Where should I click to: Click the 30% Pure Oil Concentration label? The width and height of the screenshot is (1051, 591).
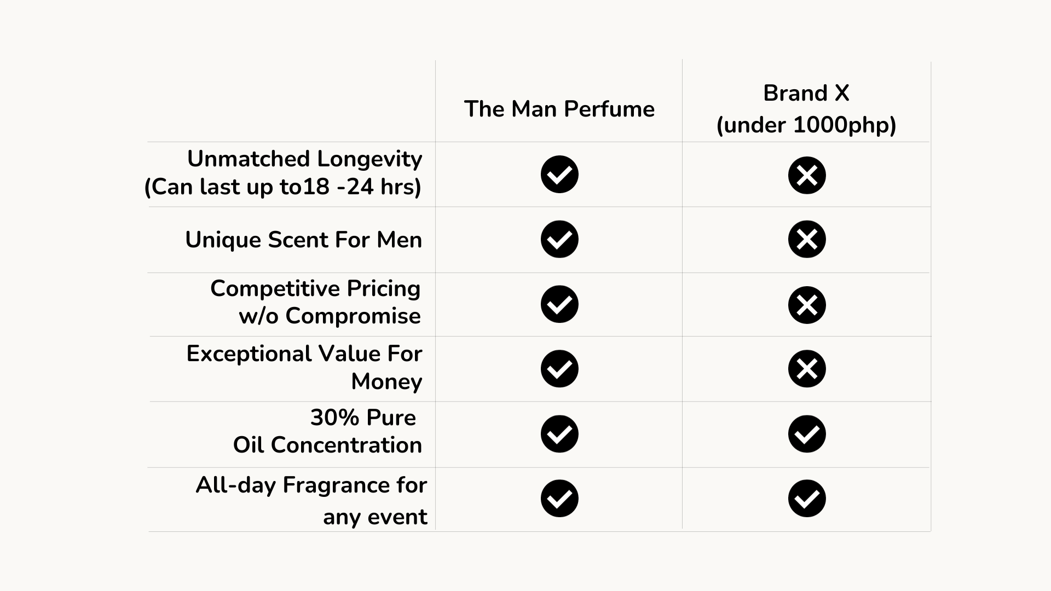click(x=328, y=431)
